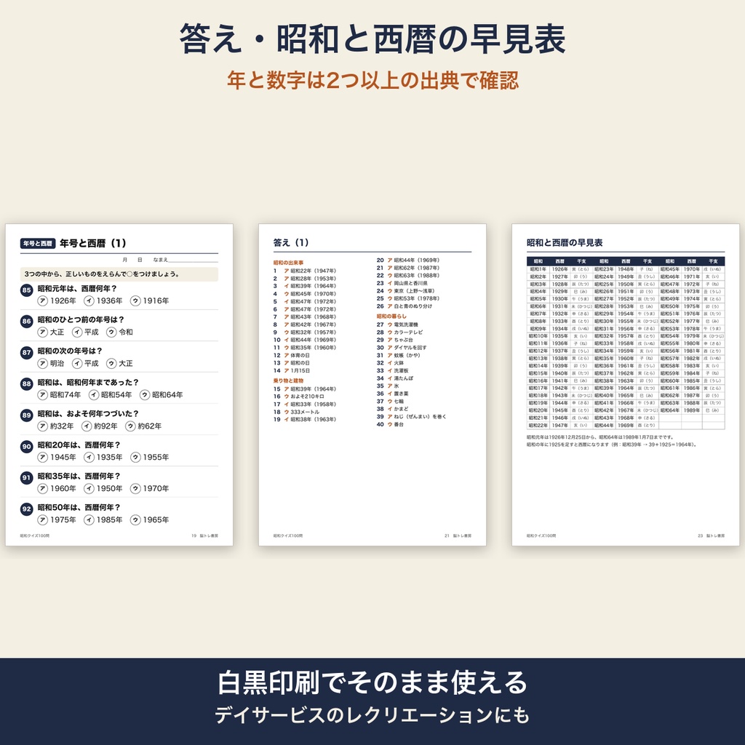Click the dark 年号と西暦 category badge
Viewport: 745px width, 745px height.
coord(38,243)
